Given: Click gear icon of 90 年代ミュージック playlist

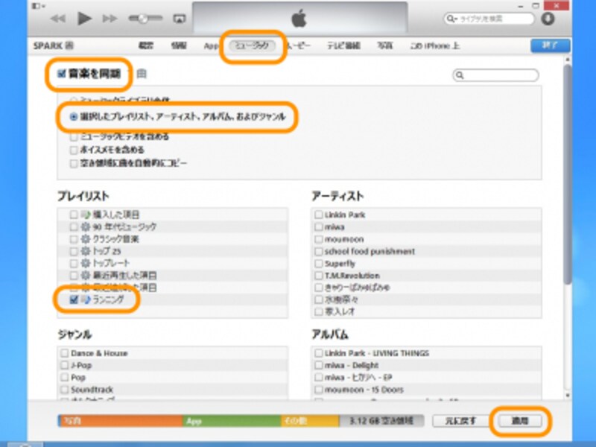Looking at the screenshot, I should tap(86, 227).
